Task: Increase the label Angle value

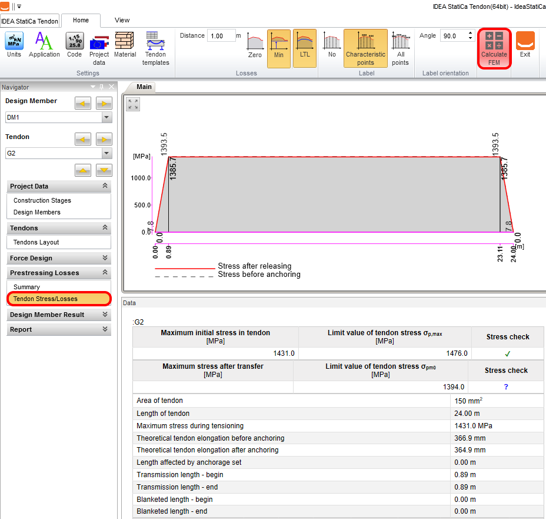Action: (x=470, y=34)
